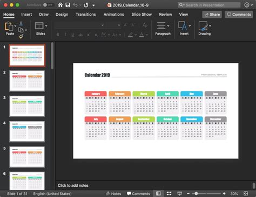Click the Normal view icon in status bar
The height and width of the screenshot is (197, 256).
coord(158,194)
